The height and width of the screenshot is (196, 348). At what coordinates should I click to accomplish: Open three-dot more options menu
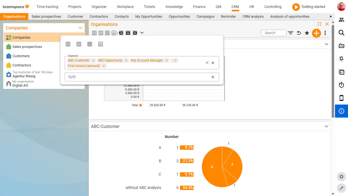coord(325,33)
